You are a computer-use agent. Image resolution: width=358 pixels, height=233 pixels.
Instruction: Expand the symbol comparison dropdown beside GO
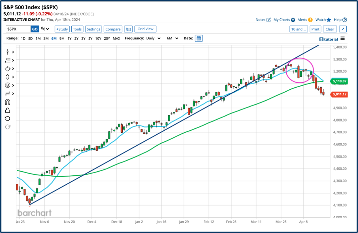(45, 29)
